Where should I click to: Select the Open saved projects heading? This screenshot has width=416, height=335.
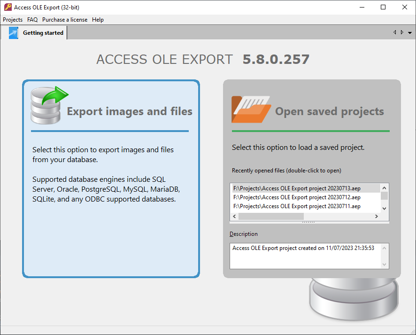329,111
